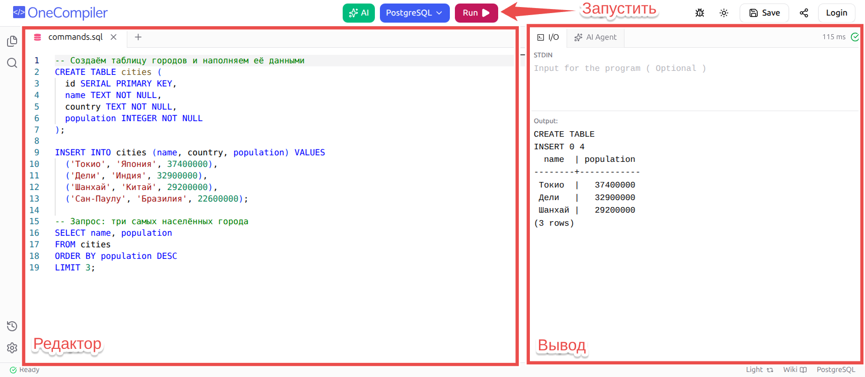Click the green success check icon

tap(854, 37)
